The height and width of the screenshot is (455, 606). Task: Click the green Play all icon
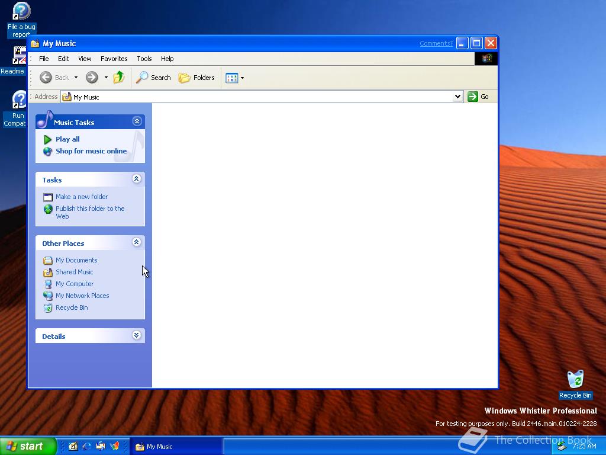click(x=47, y=139)
